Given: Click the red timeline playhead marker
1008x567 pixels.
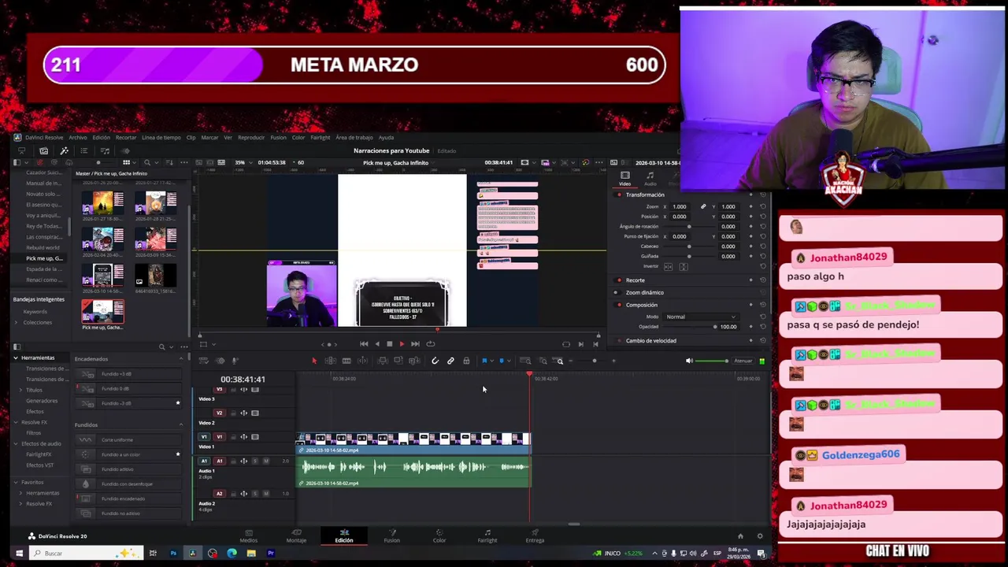Looking at the screenshot, I should point(530,374).
